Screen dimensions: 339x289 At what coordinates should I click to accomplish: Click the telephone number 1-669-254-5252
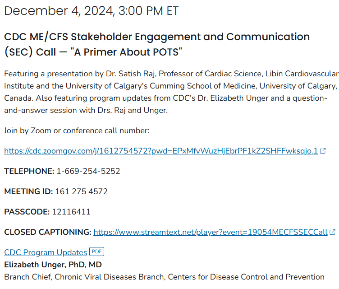point(88,171)
